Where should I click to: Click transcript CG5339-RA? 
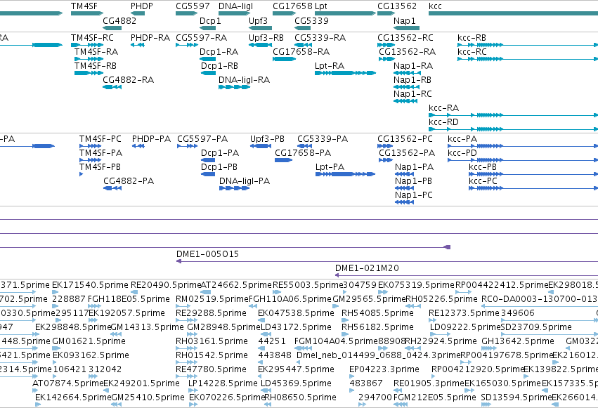point(303,45)
